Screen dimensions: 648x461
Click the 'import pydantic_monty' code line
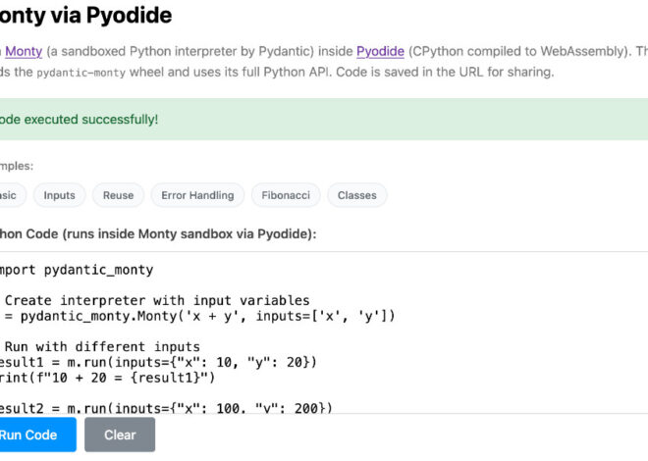77,270
